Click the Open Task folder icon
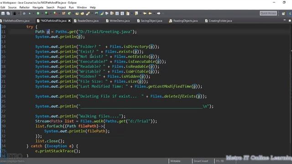 [x=82, y=13]
